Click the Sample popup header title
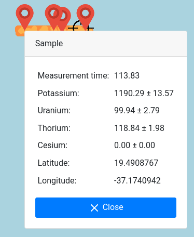Image resolution: width=194 pixels, height=237 pixels. click(49, 43)
